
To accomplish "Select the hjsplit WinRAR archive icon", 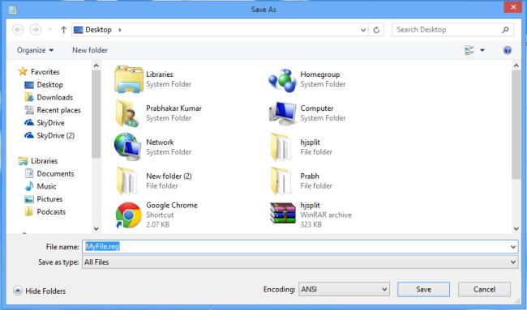I will [x=283, y=214].
